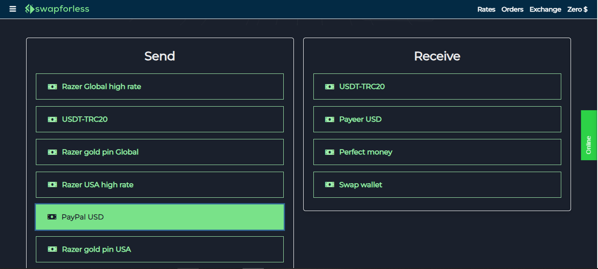Click the money icon next to USDT-TRC20 in Send
Viewport: 598px width, 269px height.
52,119
